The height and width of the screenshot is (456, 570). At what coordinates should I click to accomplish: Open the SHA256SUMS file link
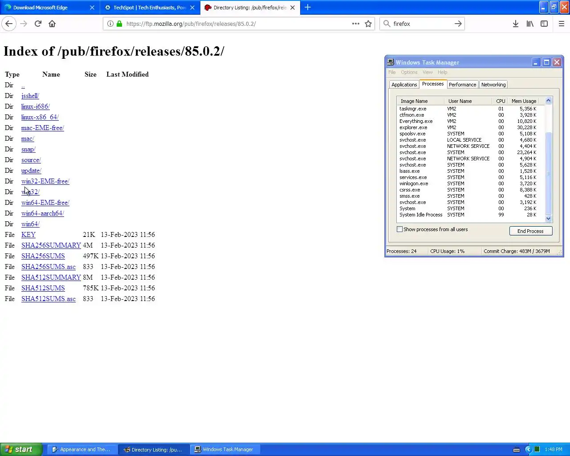coord(43,256)
